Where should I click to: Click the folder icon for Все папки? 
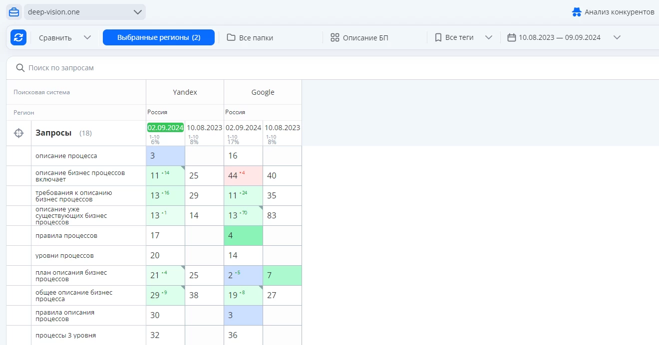pyautogui.click(x=231, y=37)
